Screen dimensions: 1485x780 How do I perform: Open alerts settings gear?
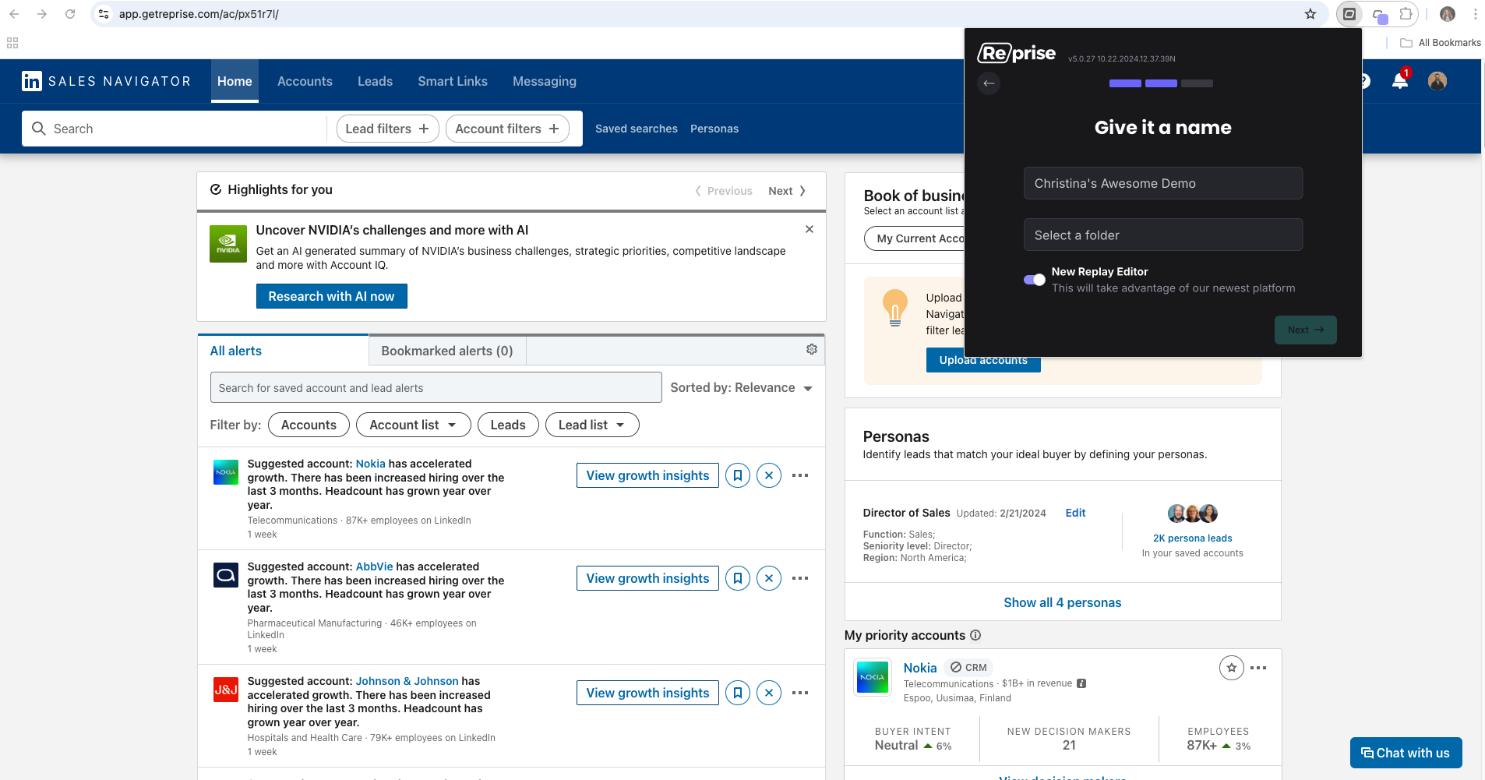[x=811, y=349]
